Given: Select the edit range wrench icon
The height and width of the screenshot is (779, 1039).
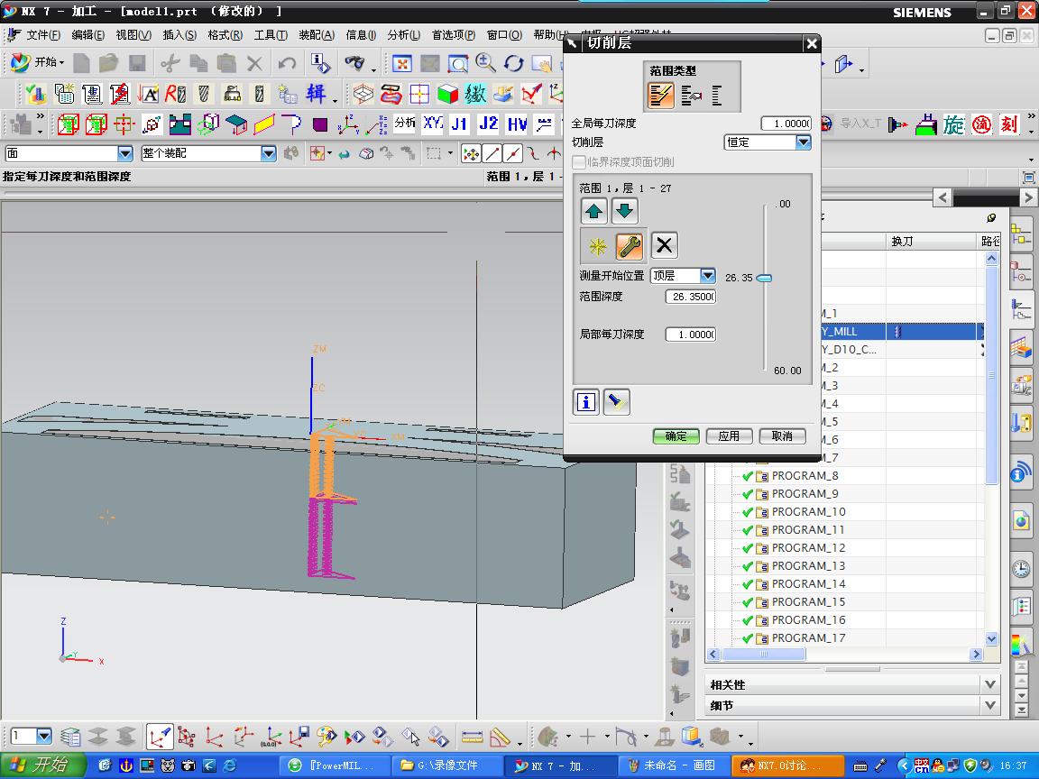Looking at the screenshot, I should (629, 245).
